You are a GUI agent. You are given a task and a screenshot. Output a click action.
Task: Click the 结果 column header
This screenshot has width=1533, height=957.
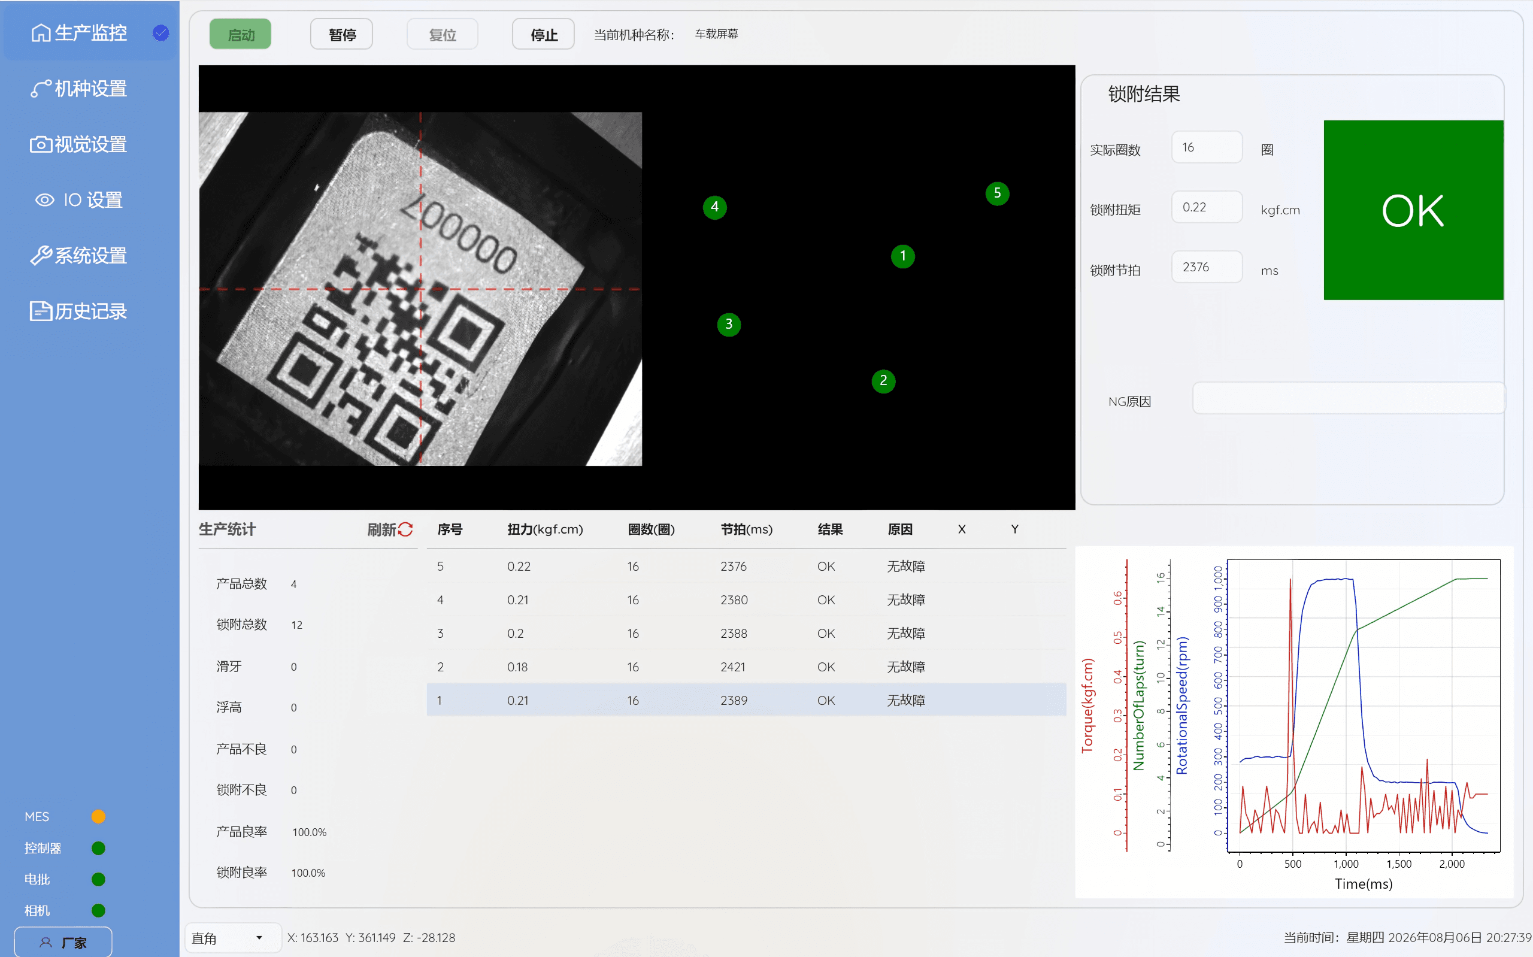point(830,529)
